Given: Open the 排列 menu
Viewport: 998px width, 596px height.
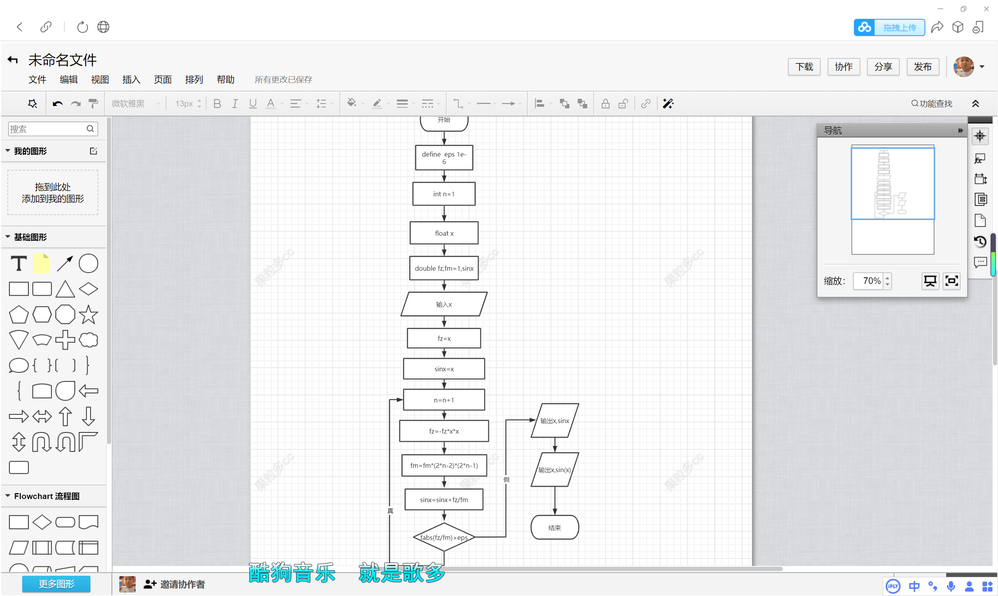Looking at the screenshot, I should 194,79.
